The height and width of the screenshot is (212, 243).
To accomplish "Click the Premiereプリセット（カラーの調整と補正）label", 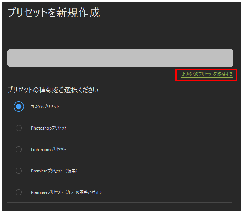I will [x=66, y=192].
